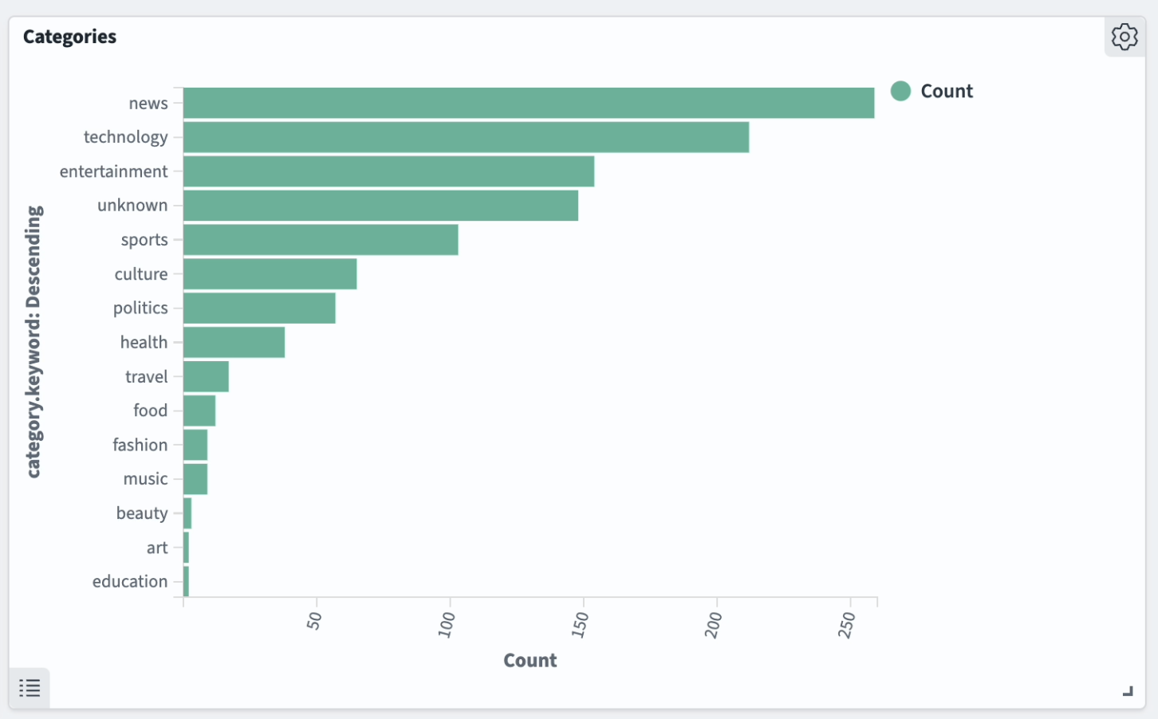Select the technology bar
1158x719 pixels.
point(466,137)
